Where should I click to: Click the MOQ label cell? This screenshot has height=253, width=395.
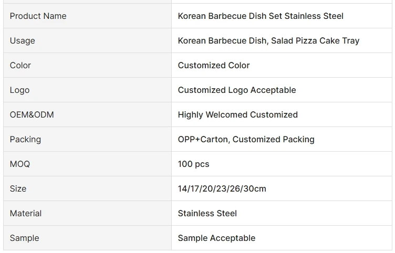(20, 164)
